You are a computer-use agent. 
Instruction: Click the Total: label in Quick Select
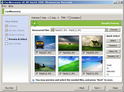(x=109, y=65)
